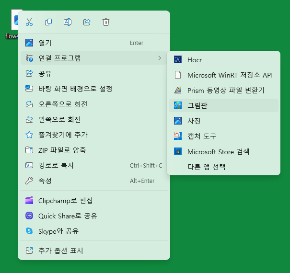Image resolution: width=290 pixels, height=273 pixels.
Task: Expand submenu arrow beside 연결 프로그램
Action: 160,58
